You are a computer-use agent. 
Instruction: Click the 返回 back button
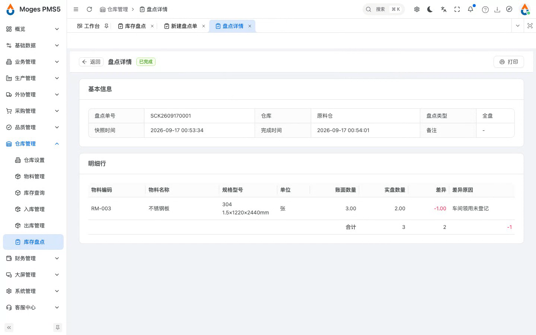coord(91,62)
